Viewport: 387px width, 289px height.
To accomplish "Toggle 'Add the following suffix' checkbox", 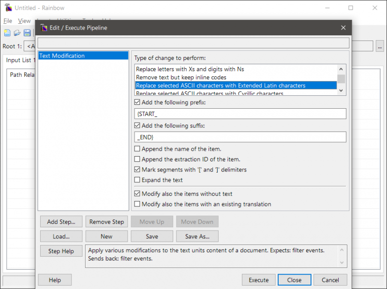I will [137, 126].
